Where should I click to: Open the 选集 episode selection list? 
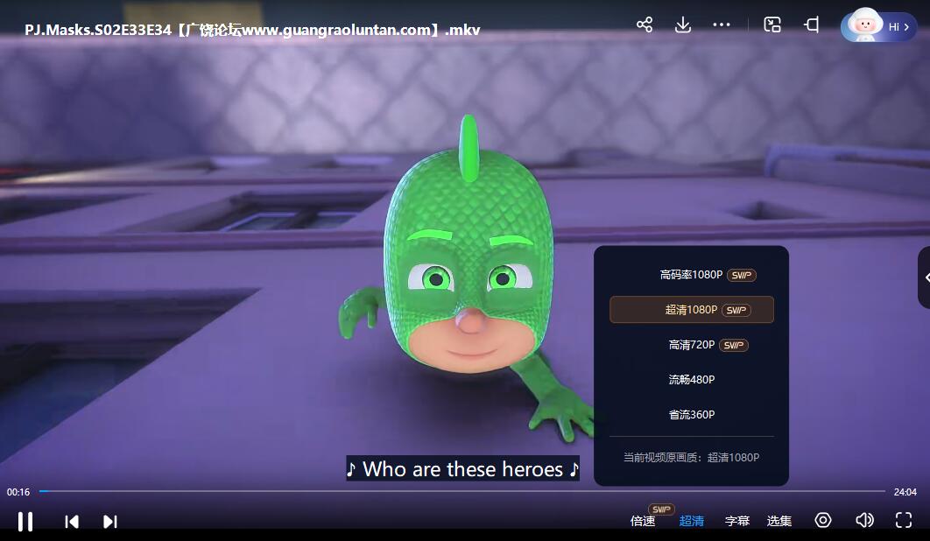tap(779, 521)
